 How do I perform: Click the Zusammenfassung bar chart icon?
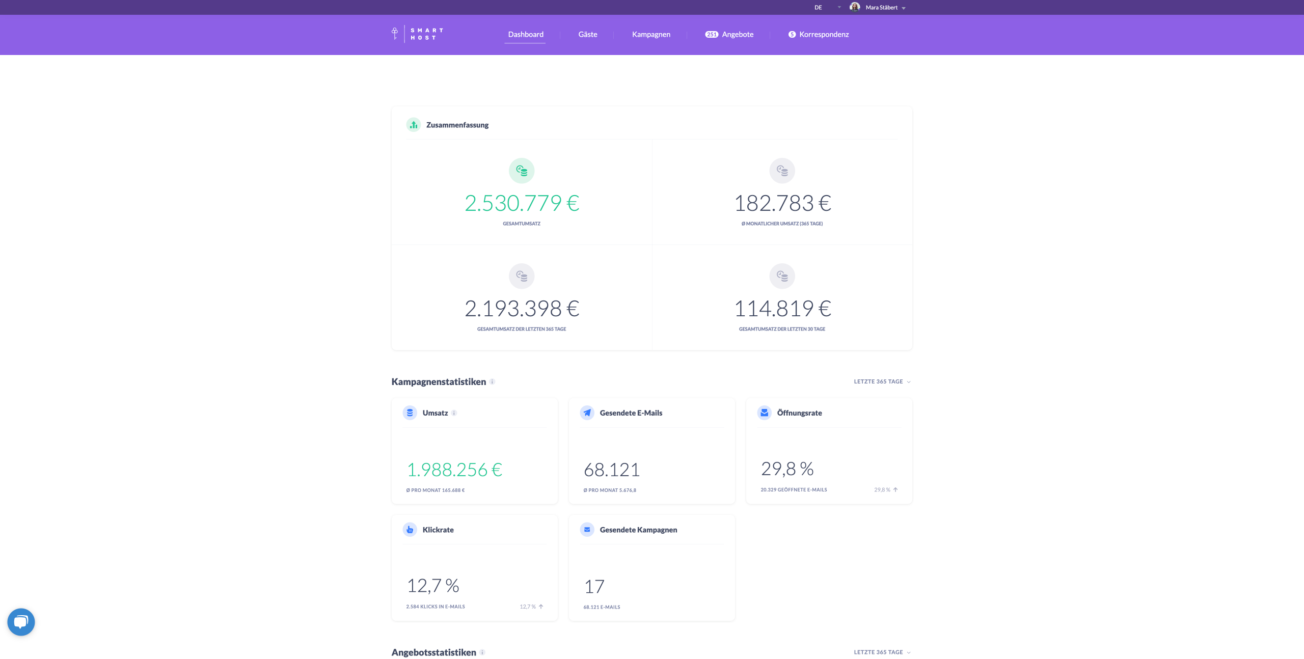tap(414, 125)
